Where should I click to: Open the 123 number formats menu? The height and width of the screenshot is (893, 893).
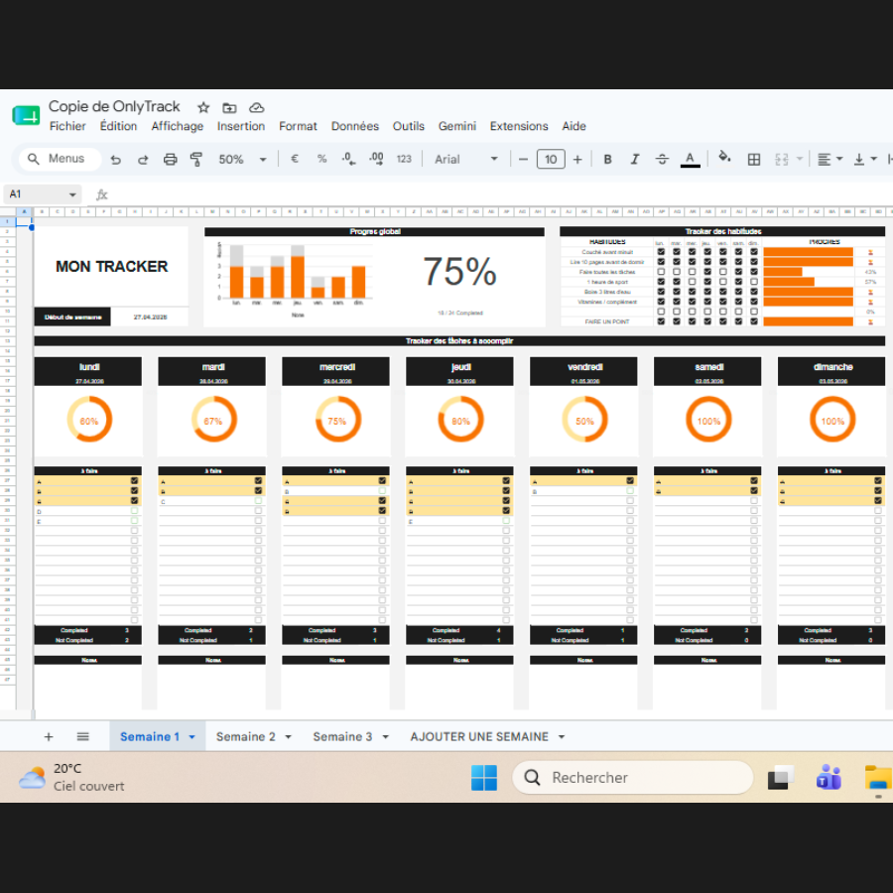pyautogui.click(x=404, y=159)
